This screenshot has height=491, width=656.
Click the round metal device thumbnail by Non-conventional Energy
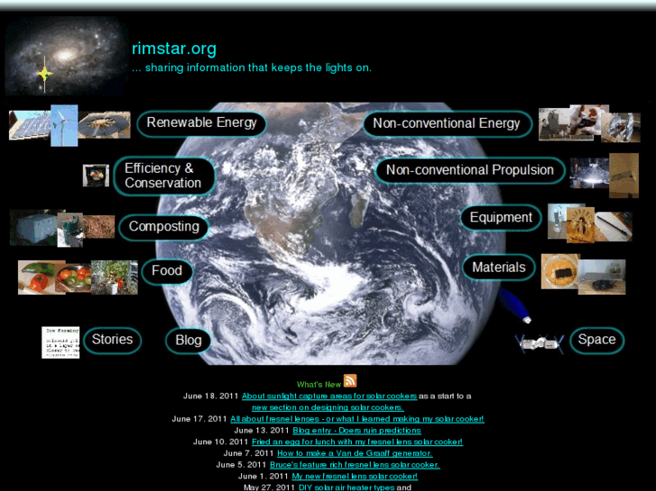click(x=621, y=127)
